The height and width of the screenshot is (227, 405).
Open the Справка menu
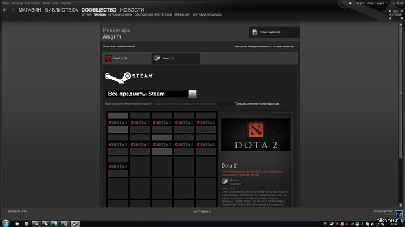tap(66, 3)
